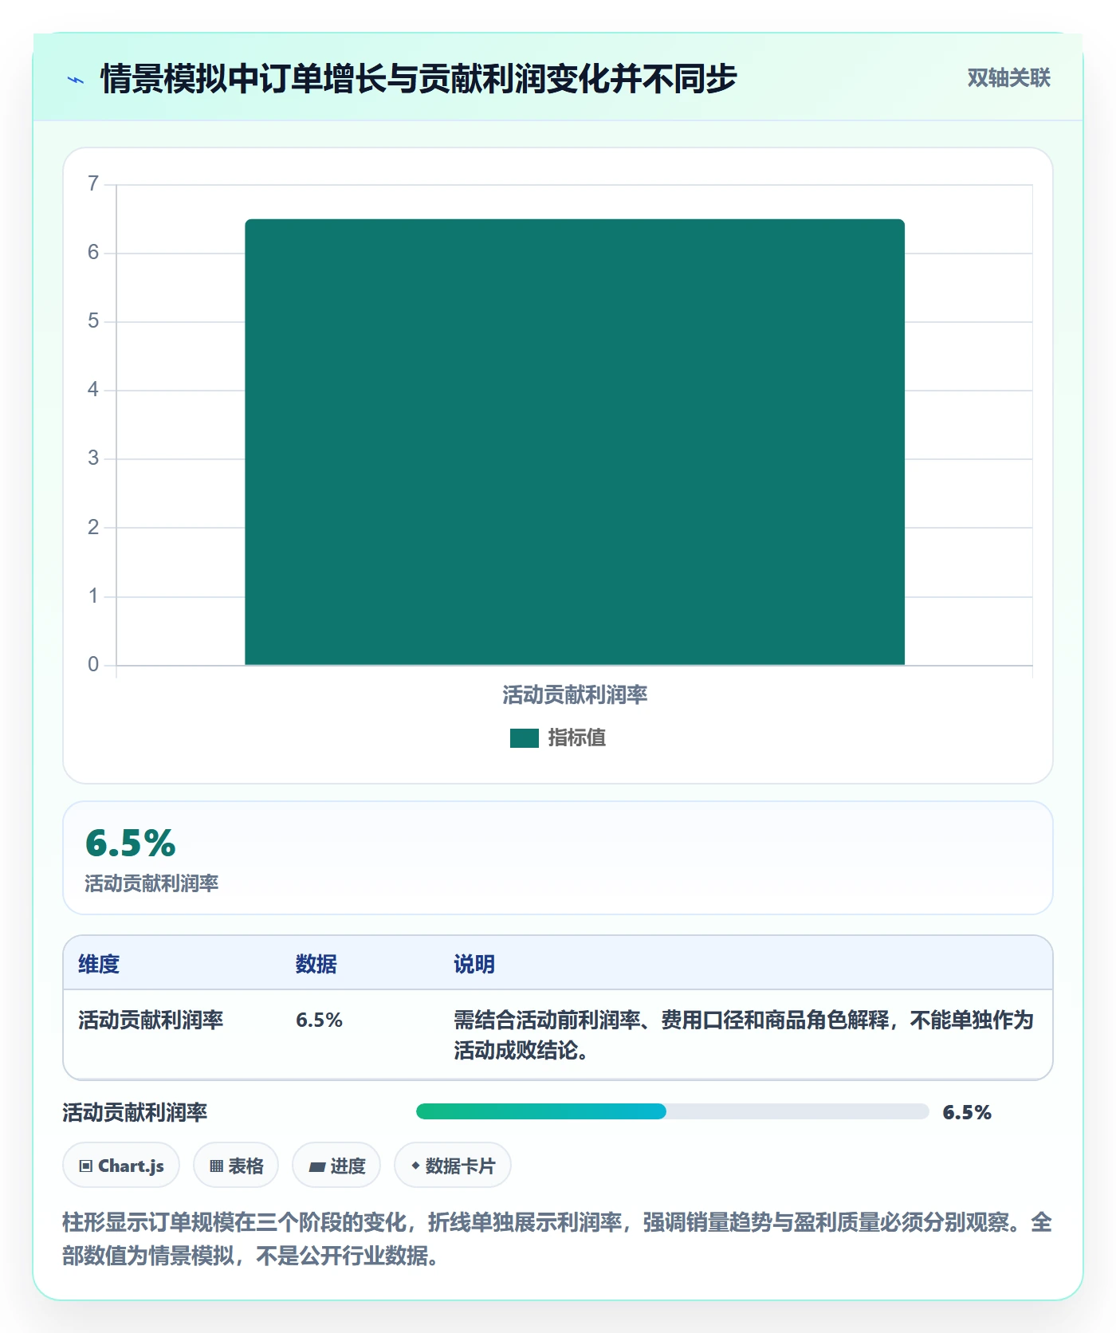This screenshot has height=1333, width=1116.
Task: Click the 活动贡献利润率 progress bar
Action: click(672, 1111)
